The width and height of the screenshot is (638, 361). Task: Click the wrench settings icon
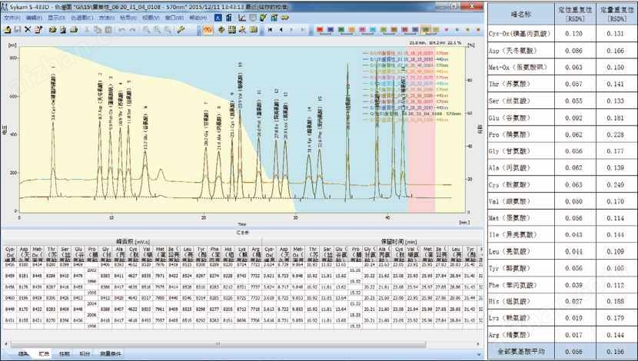point(181,30)
